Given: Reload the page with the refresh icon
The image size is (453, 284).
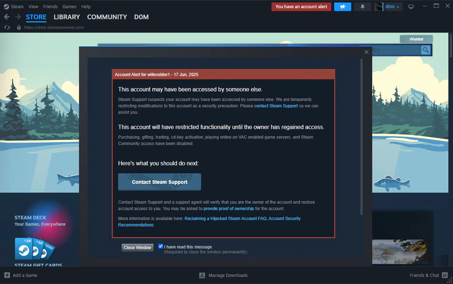Looking at the screenshot, I should coord(7,27).
